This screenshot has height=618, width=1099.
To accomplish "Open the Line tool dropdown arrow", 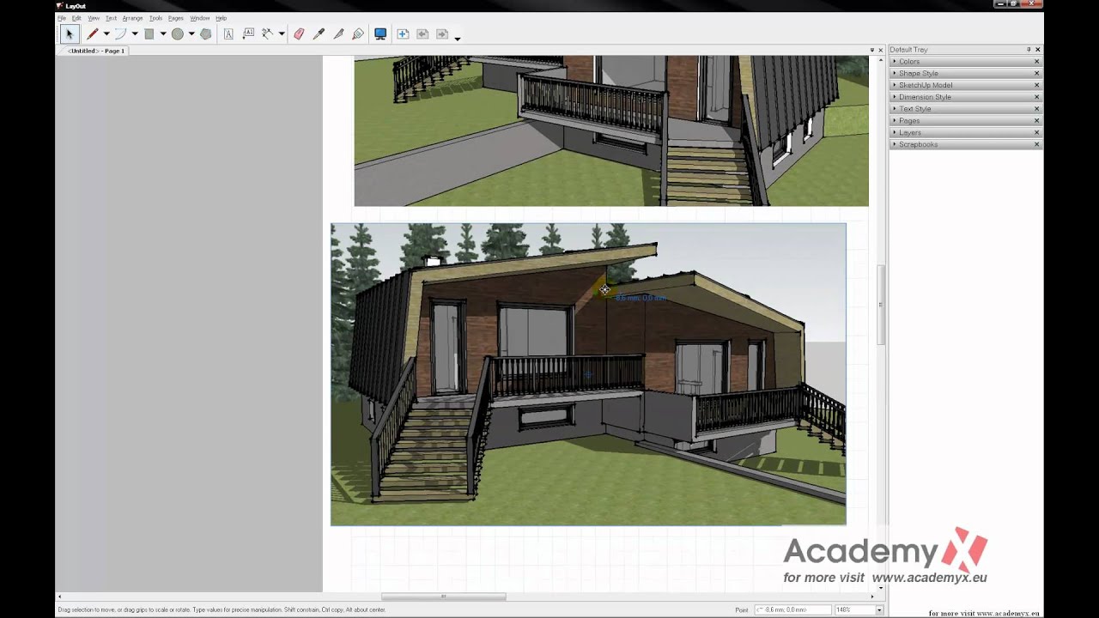I will click(x=106, y=34).
